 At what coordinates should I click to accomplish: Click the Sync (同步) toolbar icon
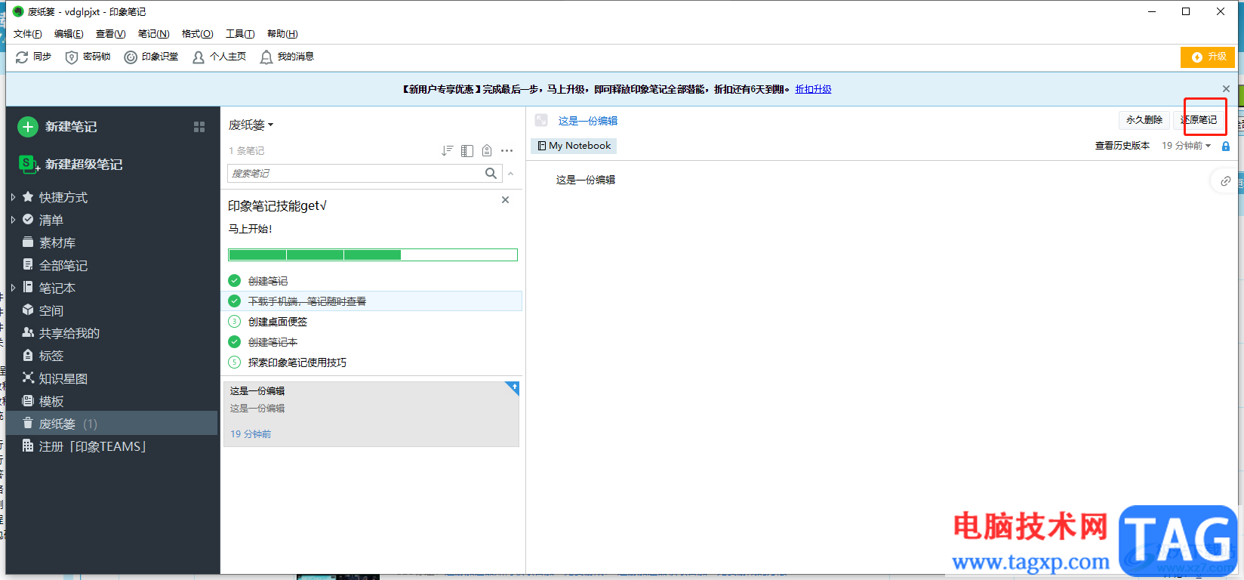(x=22, y=57)
